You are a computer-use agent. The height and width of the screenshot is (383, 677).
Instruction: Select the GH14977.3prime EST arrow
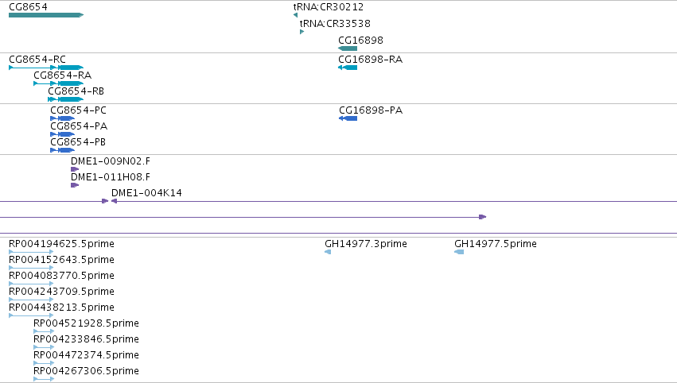tap(328, 252)
